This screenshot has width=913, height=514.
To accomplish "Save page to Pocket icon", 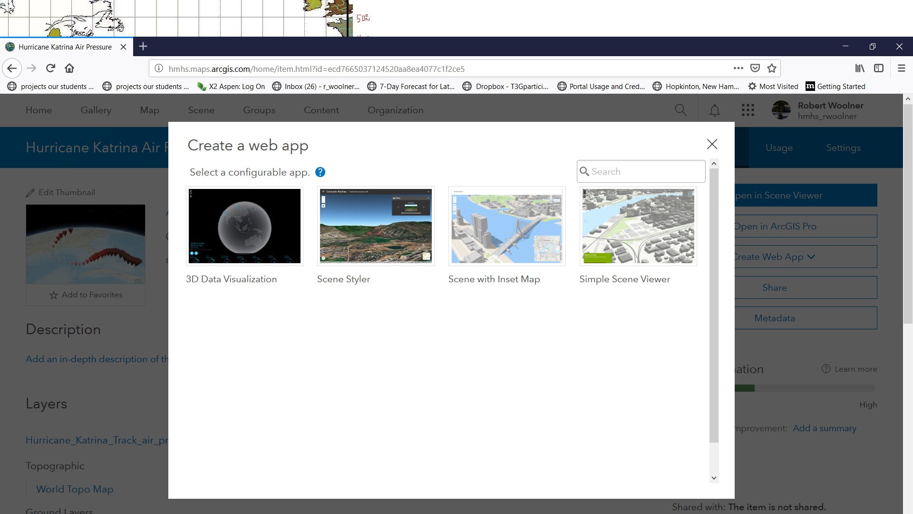I will (755, 69).
